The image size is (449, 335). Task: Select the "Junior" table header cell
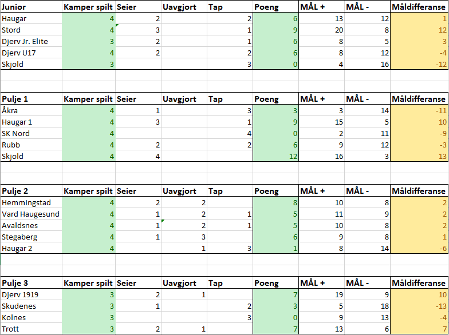tap(31, 7)
